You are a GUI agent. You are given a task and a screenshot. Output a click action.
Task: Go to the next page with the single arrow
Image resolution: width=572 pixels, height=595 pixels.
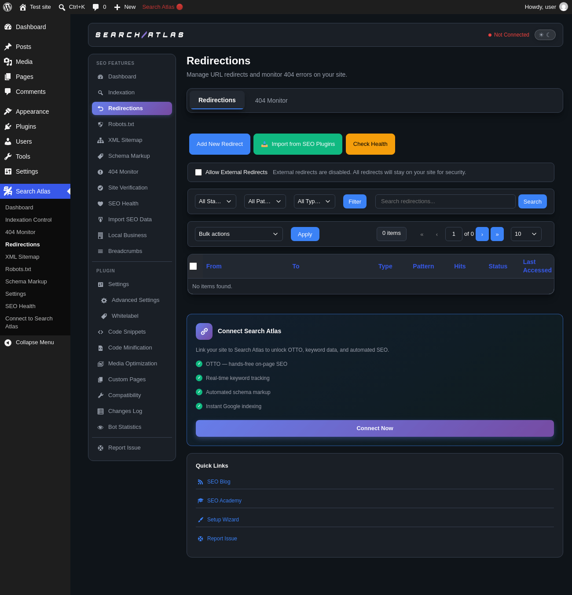(482, 234)
